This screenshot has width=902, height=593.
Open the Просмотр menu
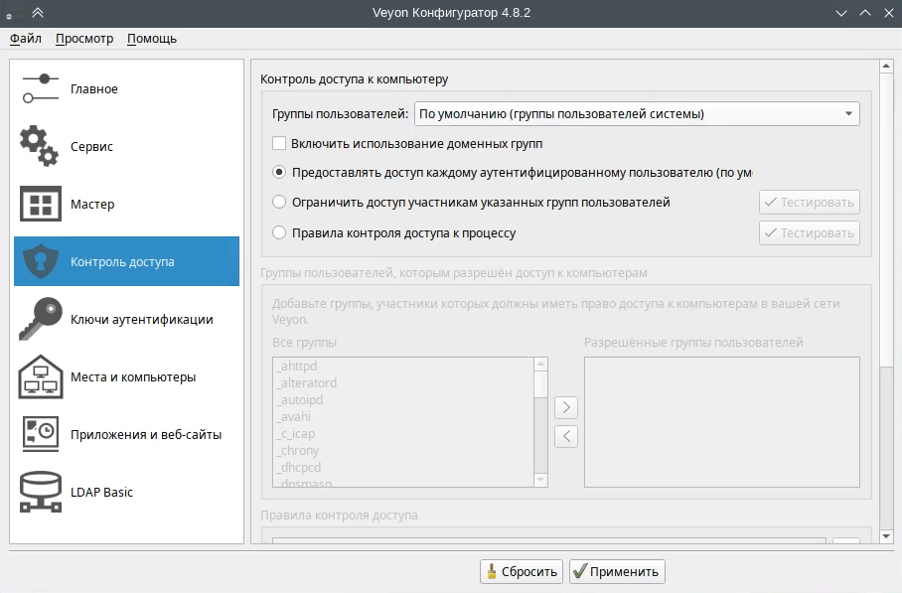[x=84, y=39]
